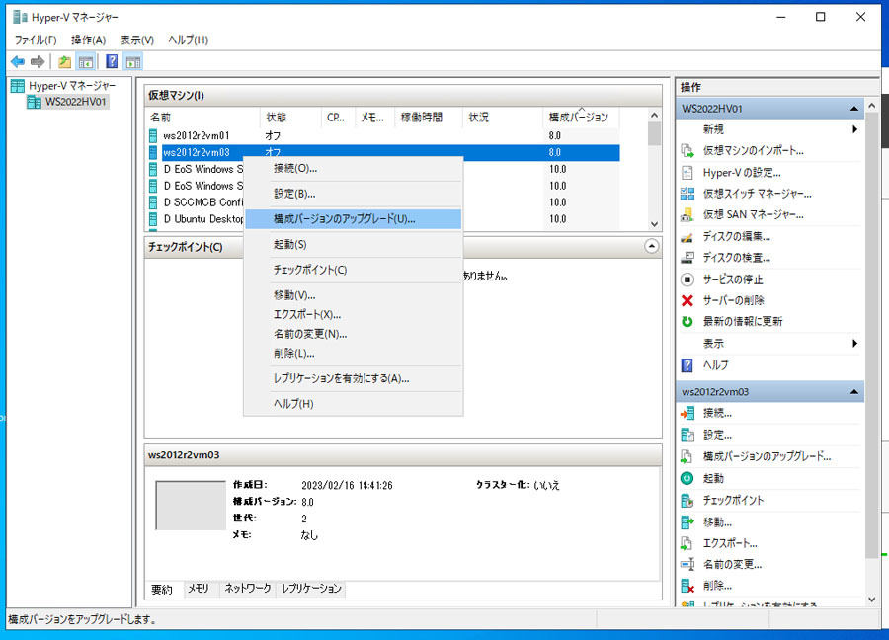
Task: Open the ファイル(F) menu
Action: click(x=36, y=40)
